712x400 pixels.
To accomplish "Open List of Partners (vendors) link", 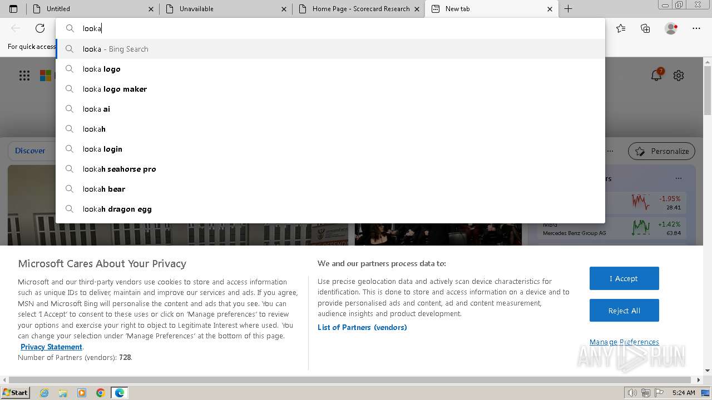I will (362, 327).
